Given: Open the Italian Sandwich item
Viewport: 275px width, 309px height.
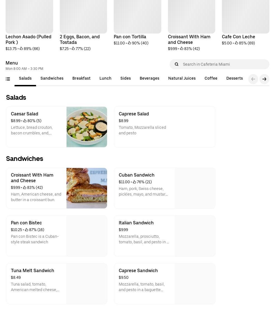Looking at the screenshot, I should coord(165,236).
